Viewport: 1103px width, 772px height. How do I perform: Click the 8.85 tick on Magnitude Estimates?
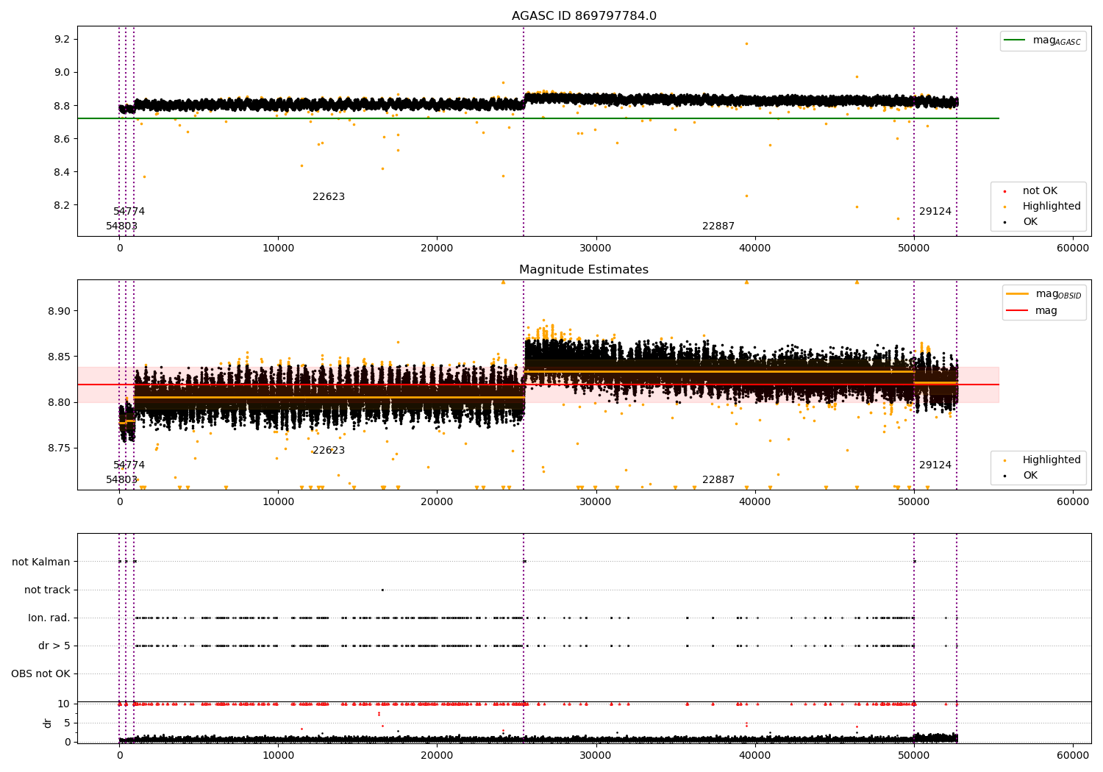coord(59,357)
